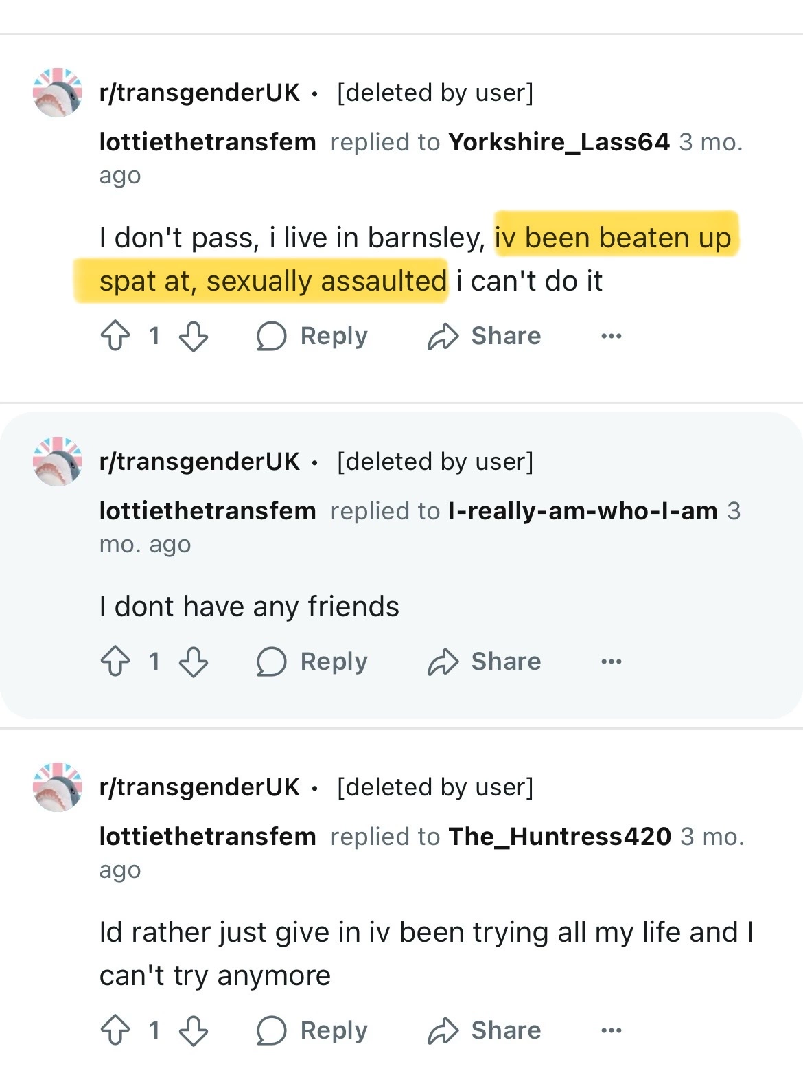Open r/transgenderUK link on the middle comment
803x1084 pixels.
[200, 462]
